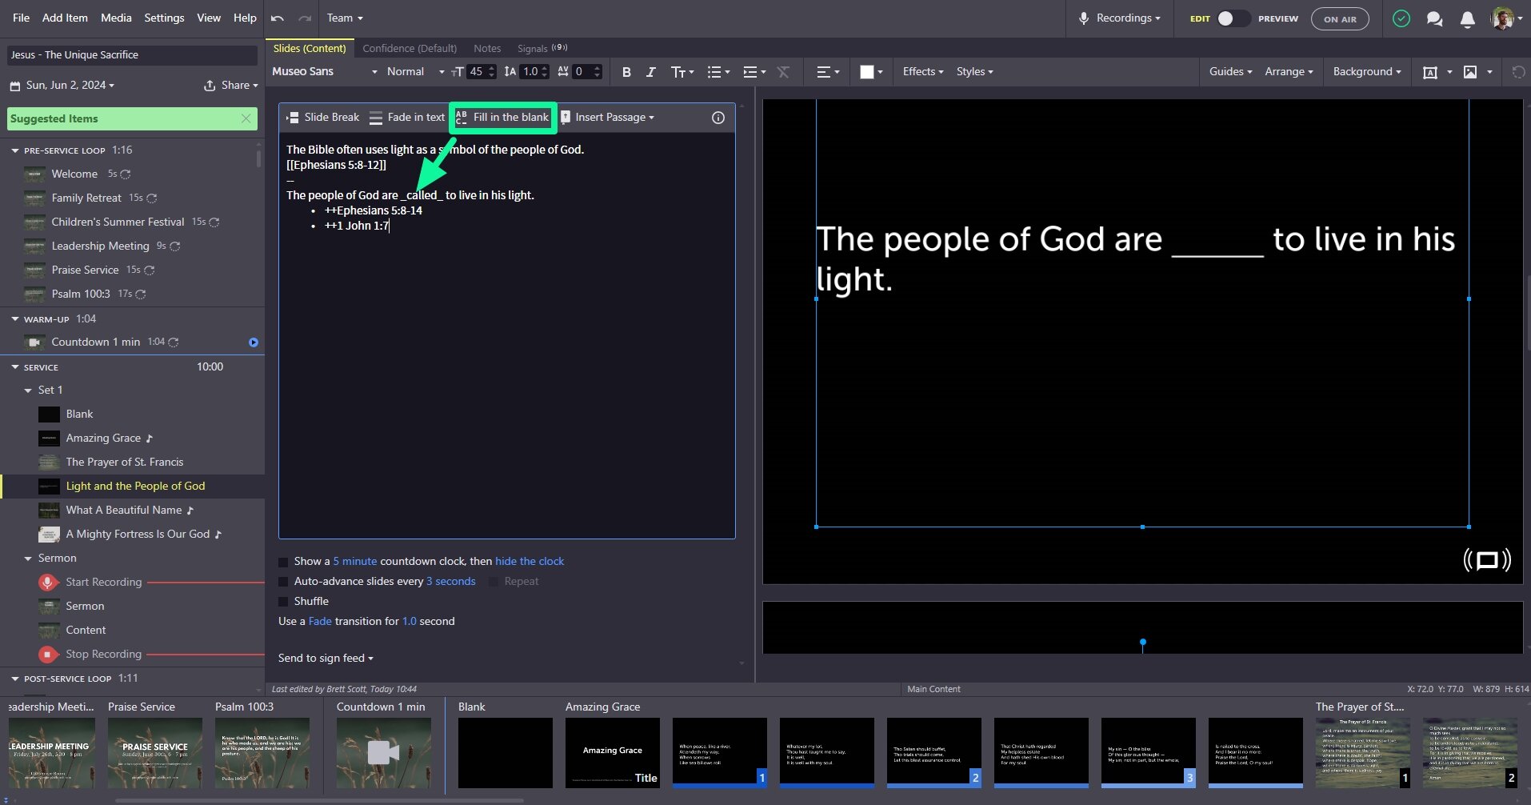Open the indent options
The height and width of the screenshot is (805, 1531).
click(754, 72)
